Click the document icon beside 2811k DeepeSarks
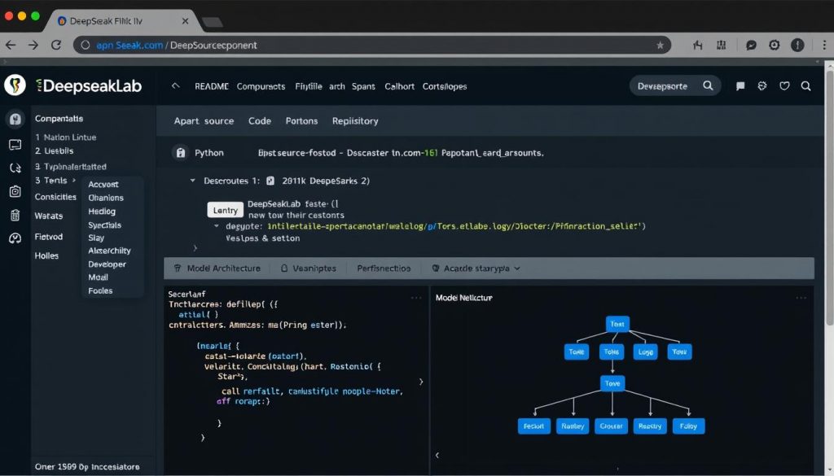The image size is (834, 476). click(270, 181)
